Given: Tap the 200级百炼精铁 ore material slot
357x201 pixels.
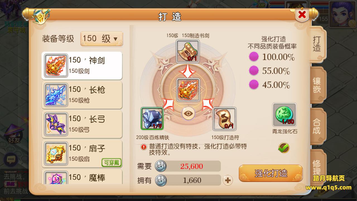Looking at the screenshot, I should tap(152, 119).
